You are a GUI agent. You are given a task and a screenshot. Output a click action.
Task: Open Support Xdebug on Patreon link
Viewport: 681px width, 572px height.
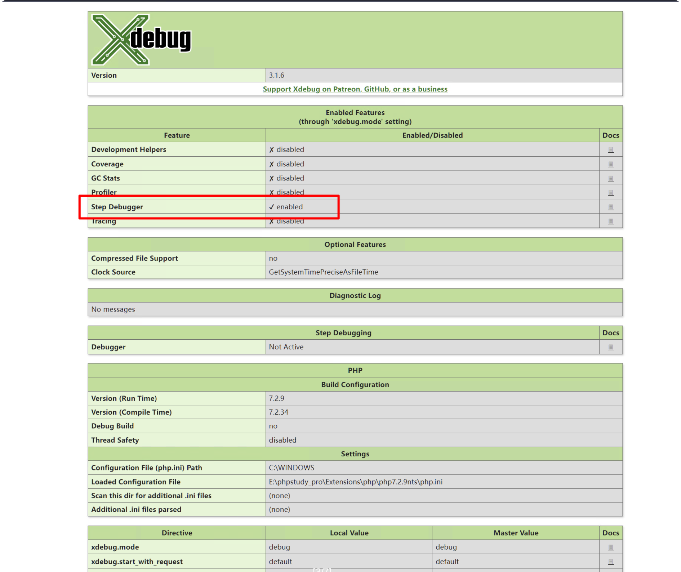[x=355, y=89]
